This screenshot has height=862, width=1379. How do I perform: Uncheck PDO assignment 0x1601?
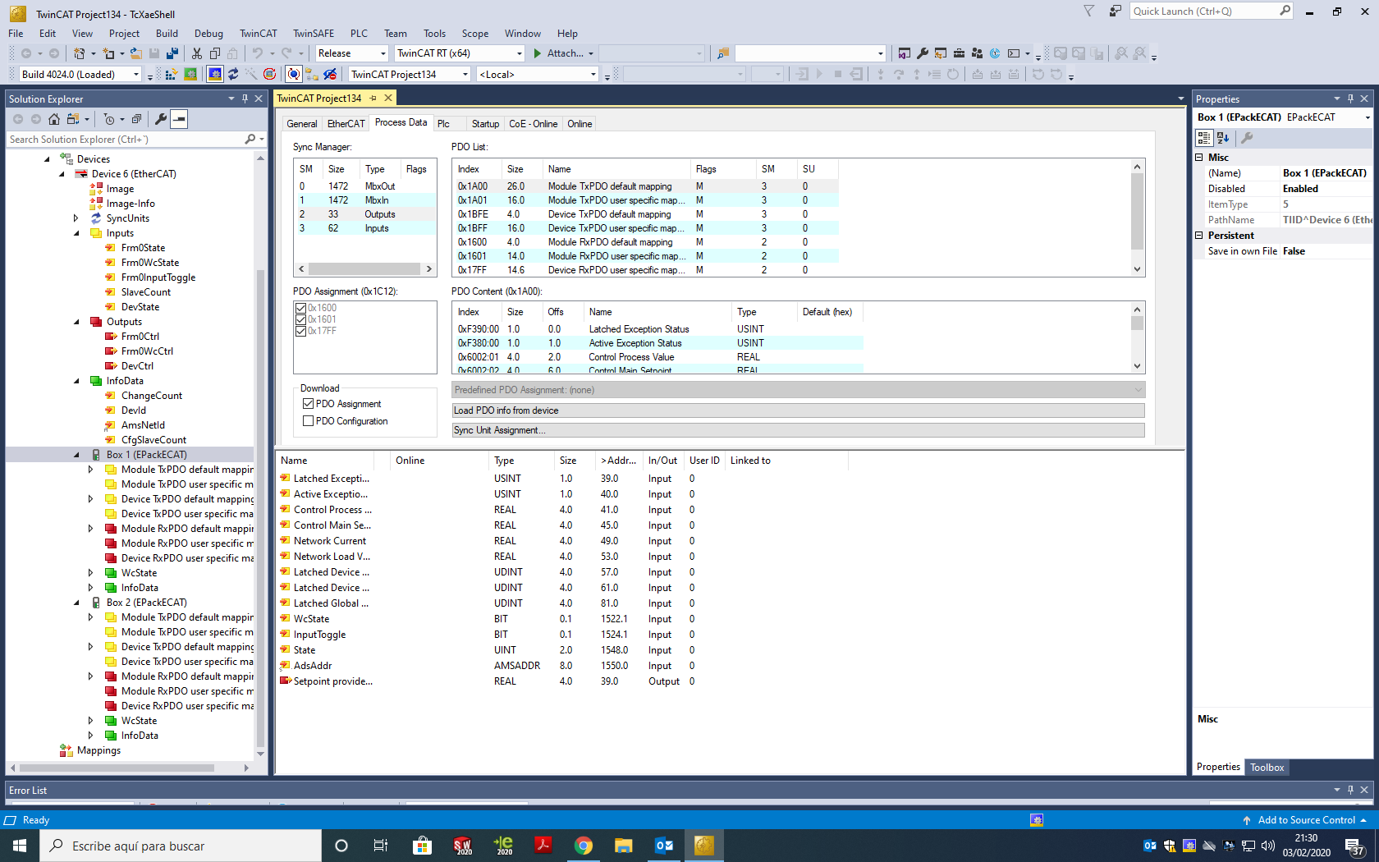(x=301, y=319)
